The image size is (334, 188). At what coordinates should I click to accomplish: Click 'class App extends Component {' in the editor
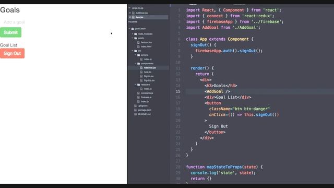click(220, 39)
